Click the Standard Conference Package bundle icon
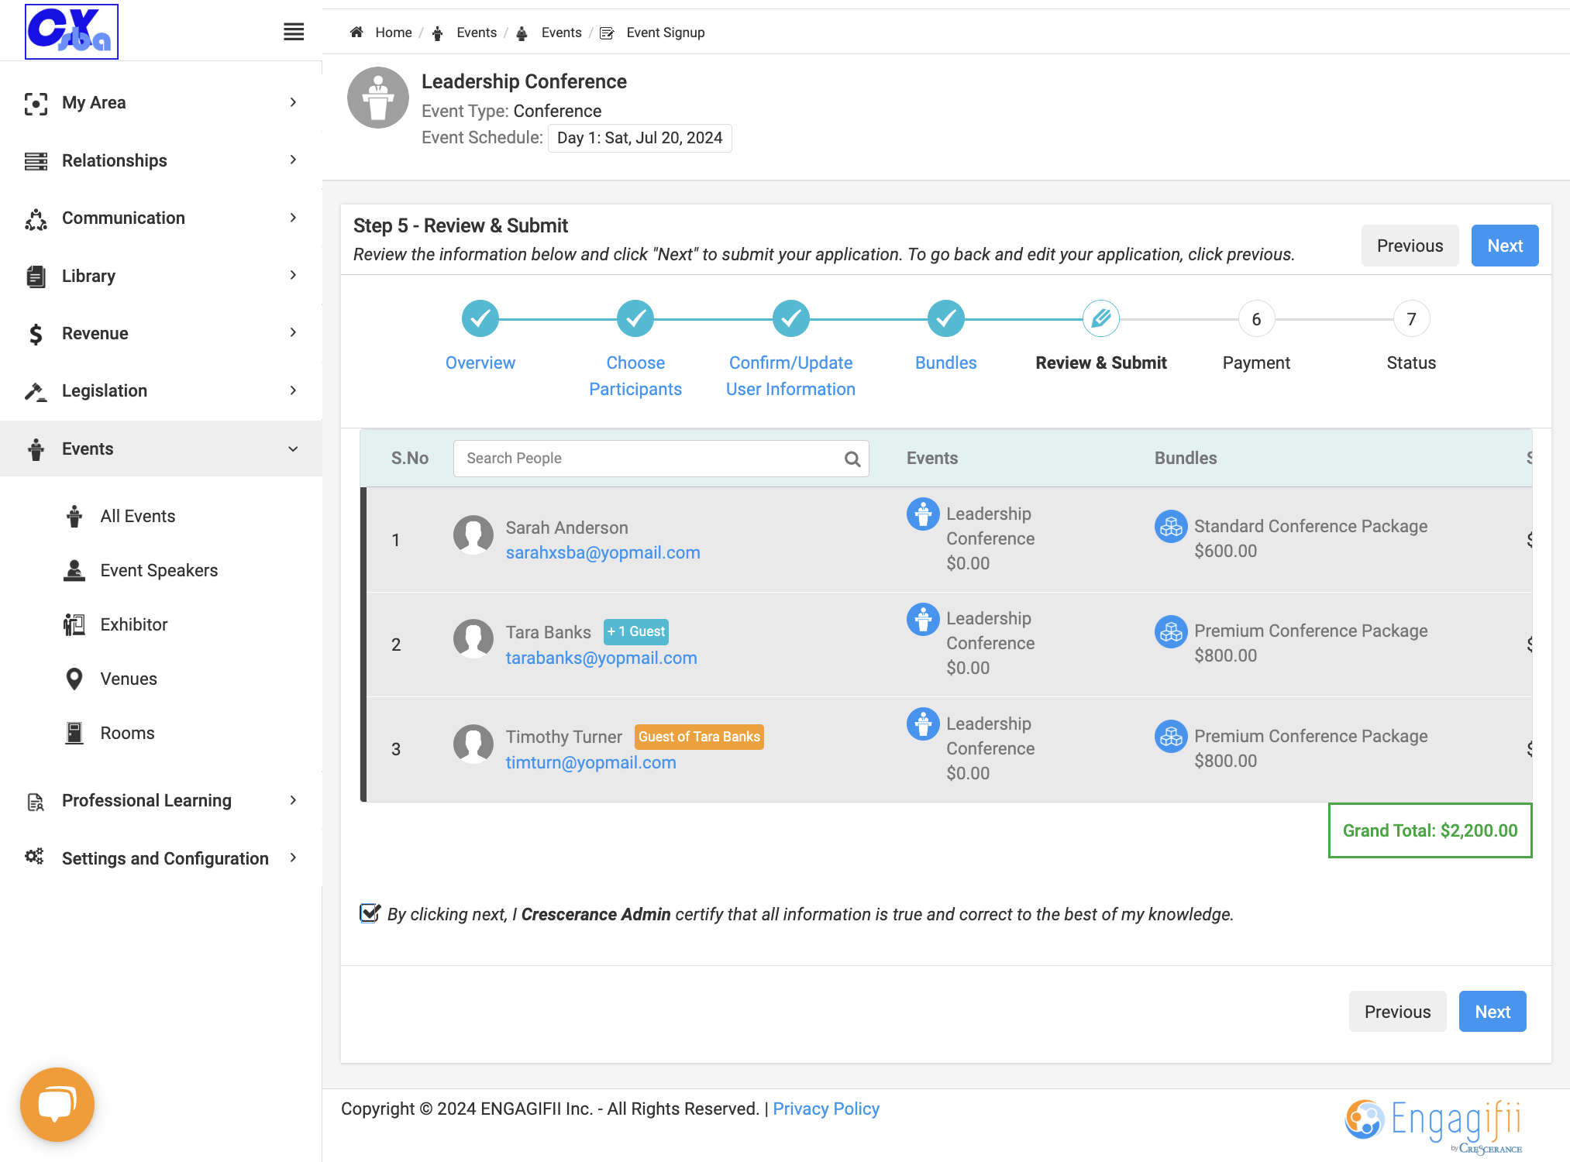The width and height of the screenshot is (1570, 1162). point(1171,527)
